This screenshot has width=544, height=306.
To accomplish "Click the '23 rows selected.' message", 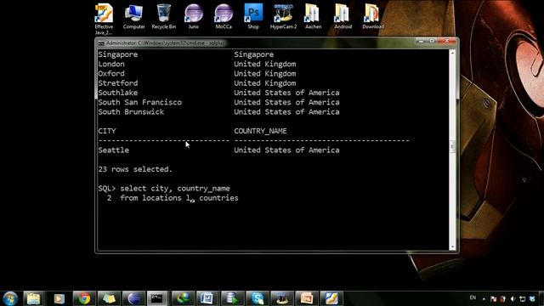I will [x=135, y=169].
